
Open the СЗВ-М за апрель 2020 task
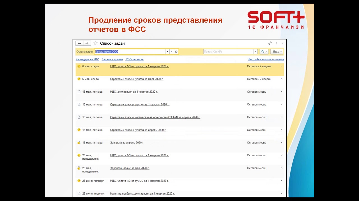[155, 117]
